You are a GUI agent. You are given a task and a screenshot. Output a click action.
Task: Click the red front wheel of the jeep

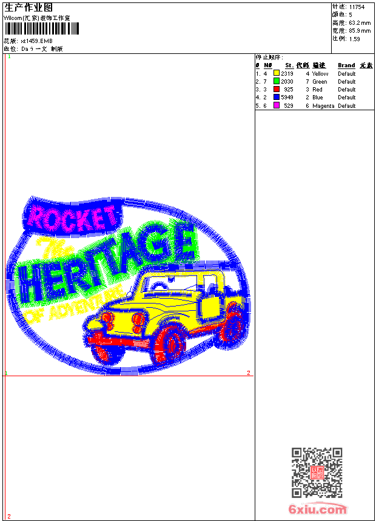coord(170,344)
